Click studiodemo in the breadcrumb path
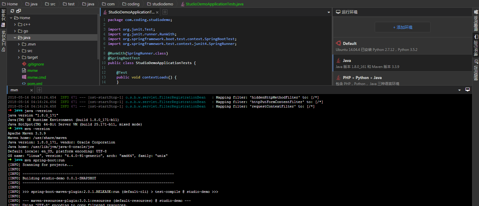The height and width of the screenshot is (206, 479). 162,4
